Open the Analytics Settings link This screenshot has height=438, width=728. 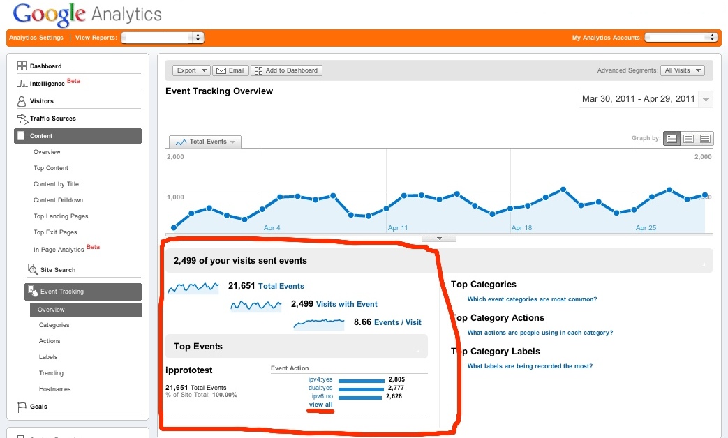point(36,38)
